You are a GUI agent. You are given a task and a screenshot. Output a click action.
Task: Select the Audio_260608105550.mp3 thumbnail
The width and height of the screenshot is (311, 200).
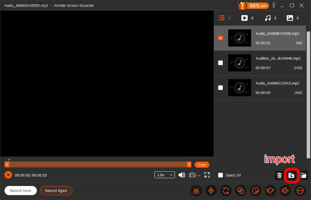(239, 38)
